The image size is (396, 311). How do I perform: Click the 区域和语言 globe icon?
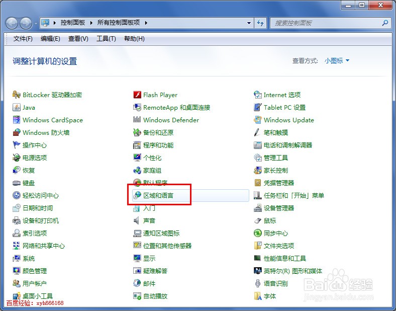(x=137, y=195)
